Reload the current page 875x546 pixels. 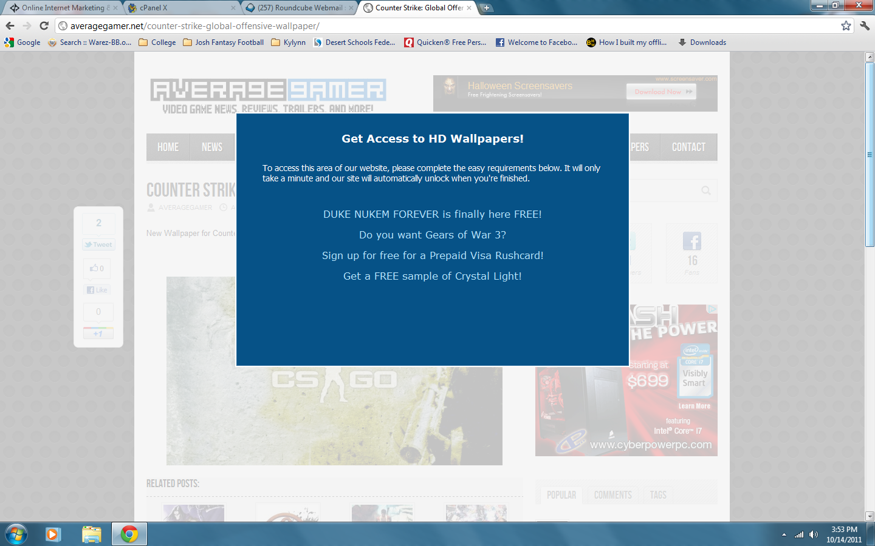[44, 25]
